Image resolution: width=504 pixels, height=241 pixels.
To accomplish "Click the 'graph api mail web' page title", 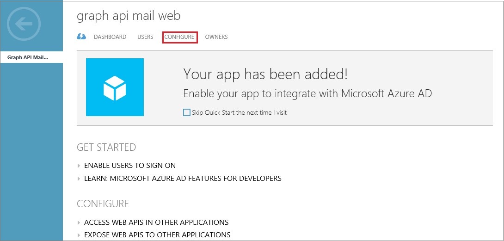I will (129, 16).
